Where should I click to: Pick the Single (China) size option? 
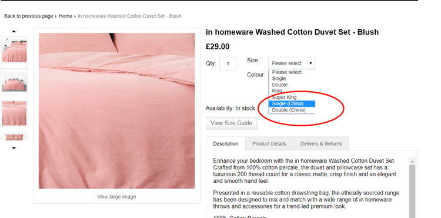tap(288, 103)
